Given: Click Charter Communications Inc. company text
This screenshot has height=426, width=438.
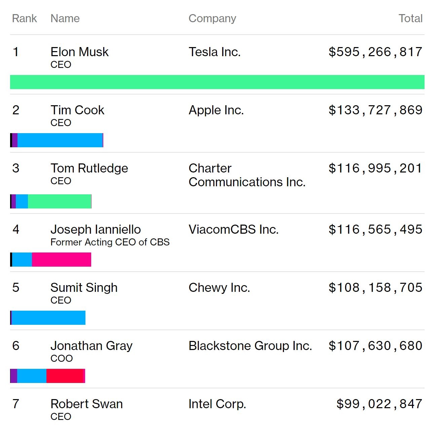Looking at the screenshot, I should click(247, 175).
